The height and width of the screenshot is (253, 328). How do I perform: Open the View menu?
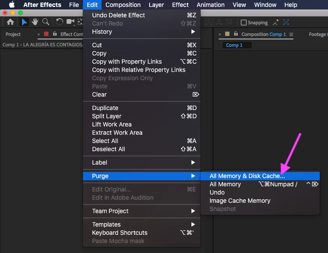(239, 5)
